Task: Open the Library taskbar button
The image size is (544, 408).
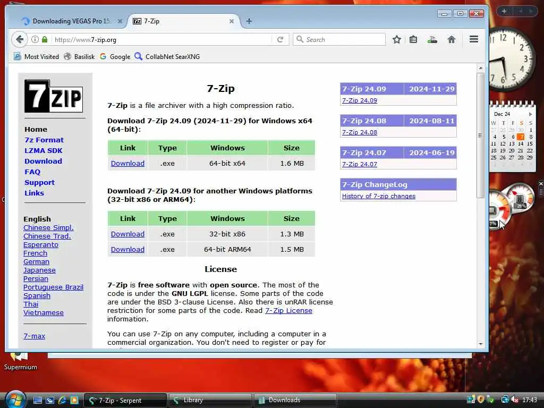Action: point(210,400)
